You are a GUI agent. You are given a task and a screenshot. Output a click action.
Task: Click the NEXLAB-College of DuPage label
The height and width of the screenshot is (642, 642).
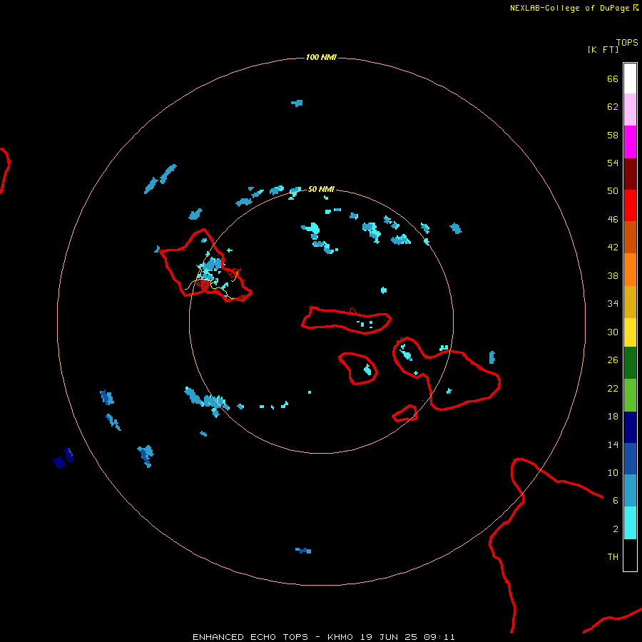(570, 8)
